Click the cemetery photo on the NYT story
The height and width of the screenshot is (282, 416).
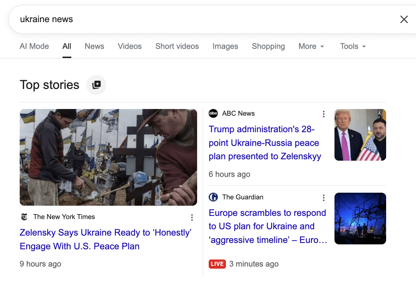coord(108,157)
